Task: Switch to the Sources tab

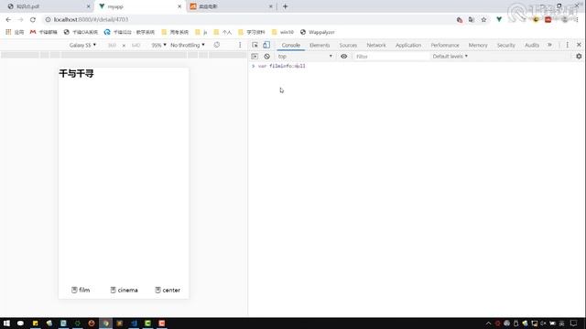Action: pos(348,45)
